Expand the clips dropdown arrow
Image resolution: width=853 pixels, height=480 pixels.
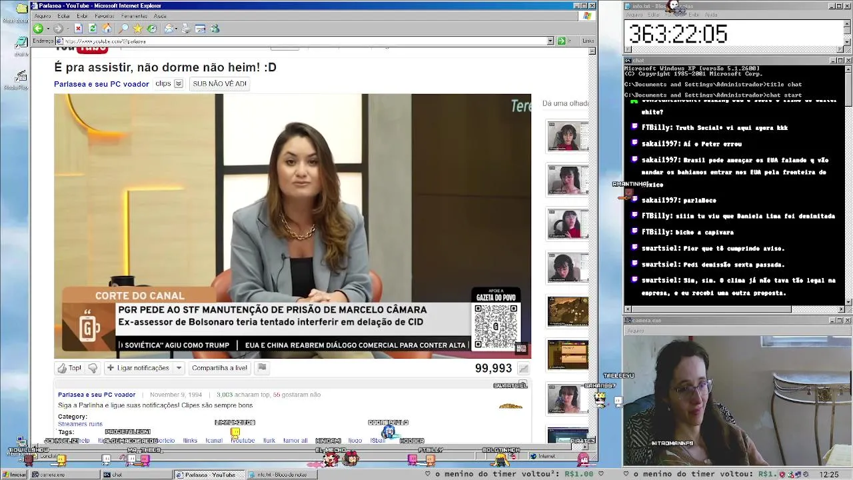178,84
